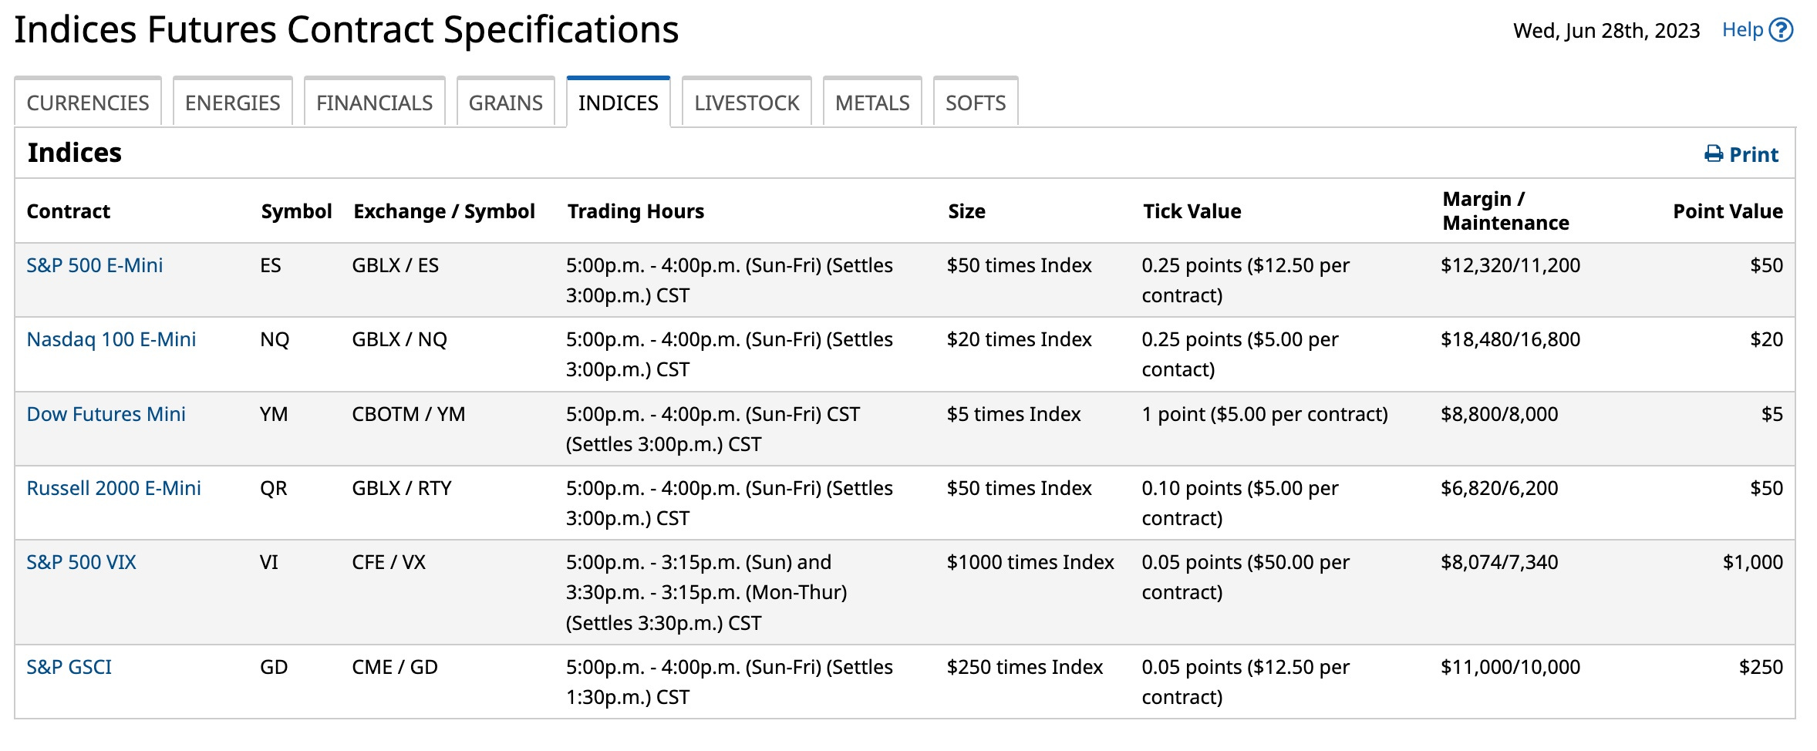
Task: Click the $250 times Index size cell
Action: 1025,667
